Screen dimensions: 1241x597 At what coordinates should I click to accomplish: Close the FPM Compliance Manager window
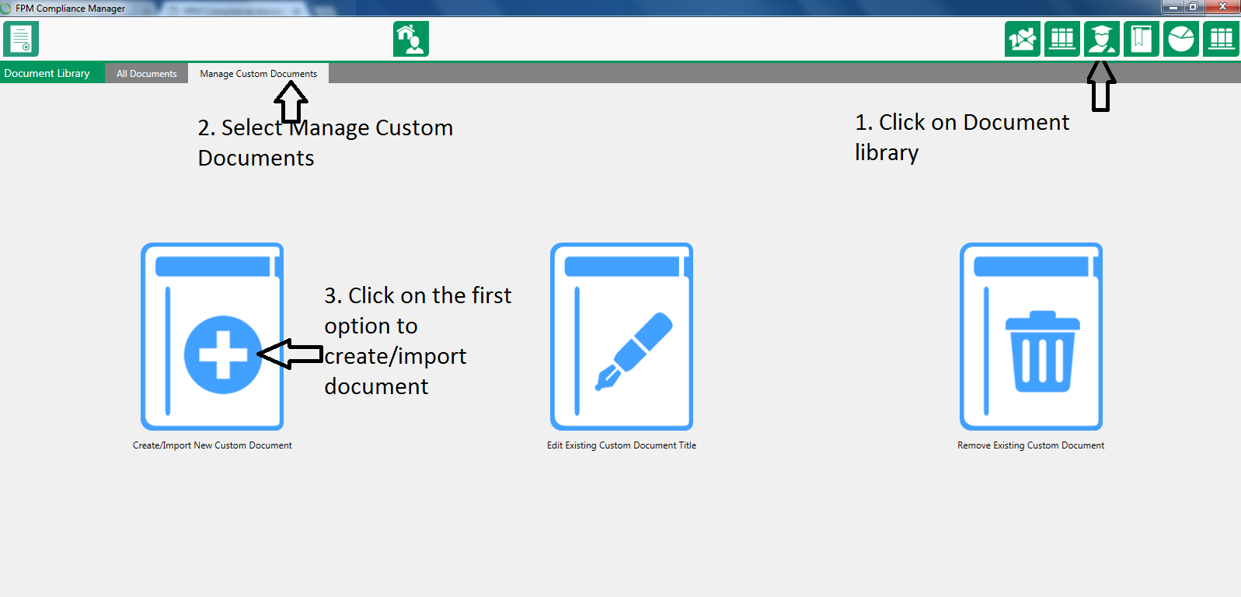click(1222, 7)
